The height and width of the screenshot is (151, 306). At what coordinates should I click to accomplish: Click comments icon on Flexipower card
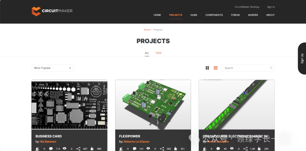click(135, 149)
